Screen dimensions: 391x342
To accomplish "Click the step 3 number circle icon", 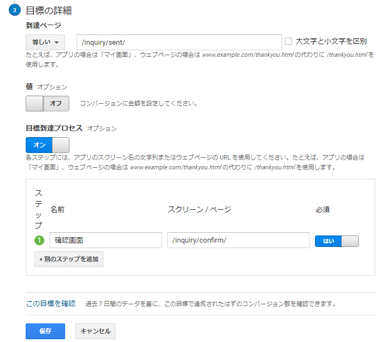I will click(14, 10).
